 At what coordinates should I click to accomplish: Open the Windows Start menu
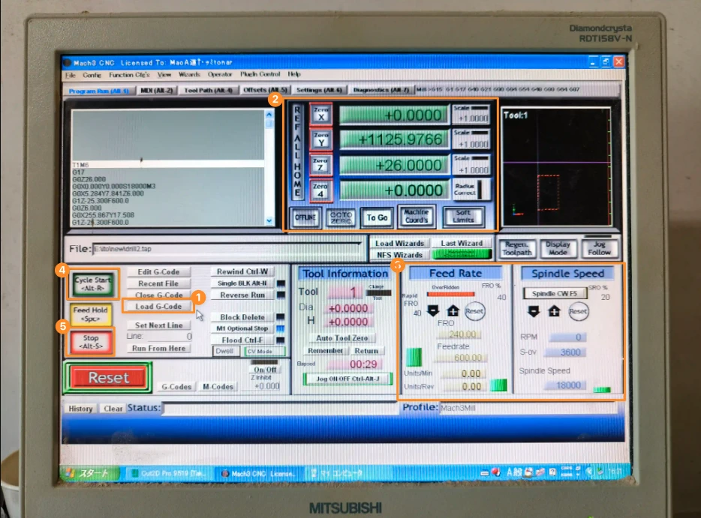pyautogui.click(x=90, y=473)
